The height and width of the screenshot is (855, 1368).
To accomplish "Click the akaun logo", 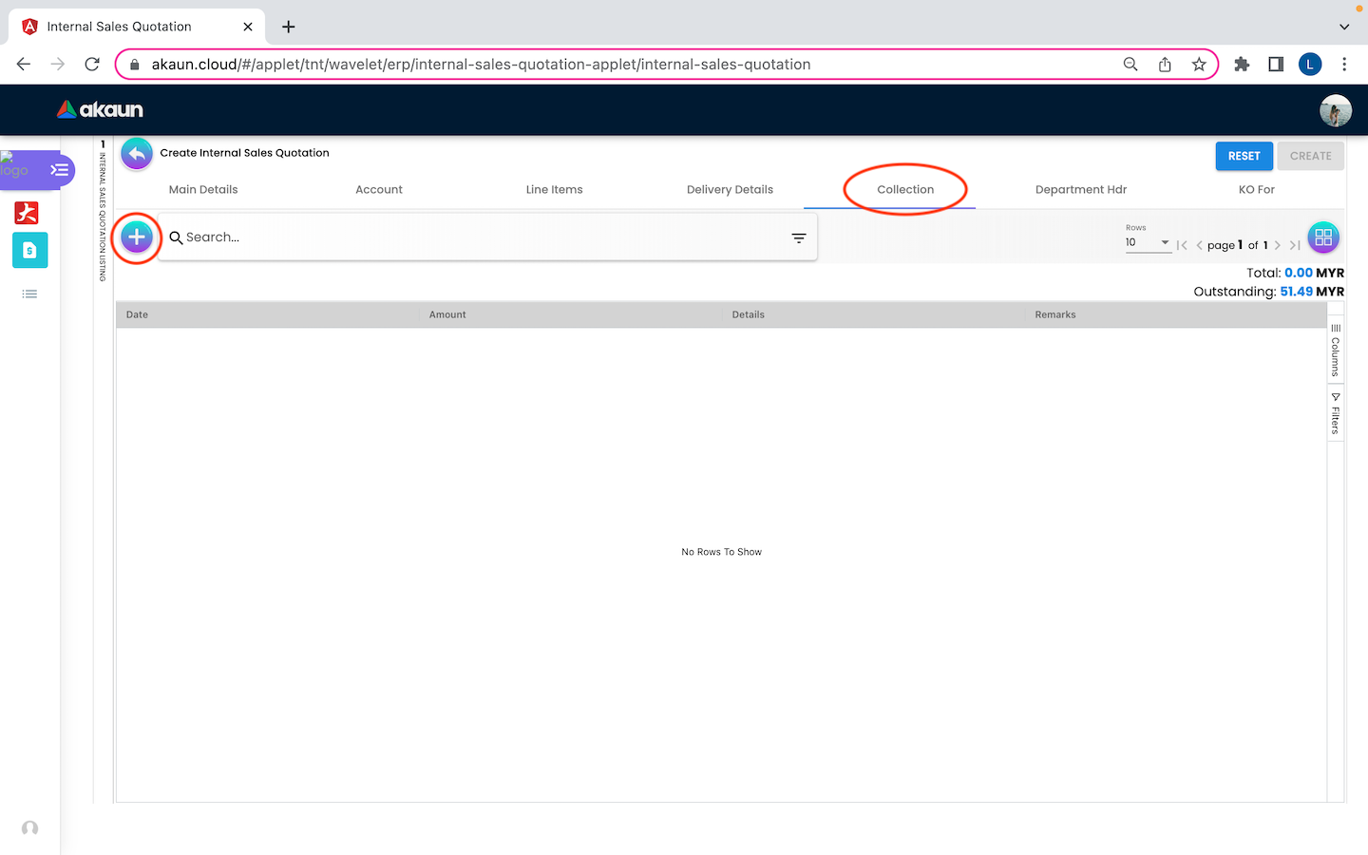I will coord(100,109).
